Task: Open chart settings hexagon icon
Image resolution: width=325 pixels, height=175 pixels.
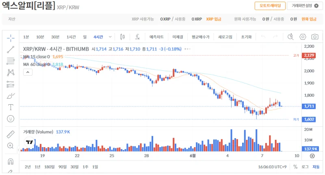Action: (x=303, y=37)
